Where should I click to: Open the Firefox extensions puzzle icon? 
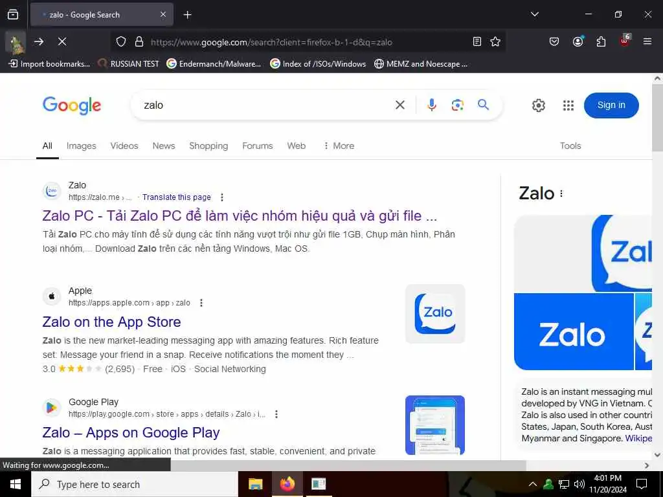[x=601, y=41]
